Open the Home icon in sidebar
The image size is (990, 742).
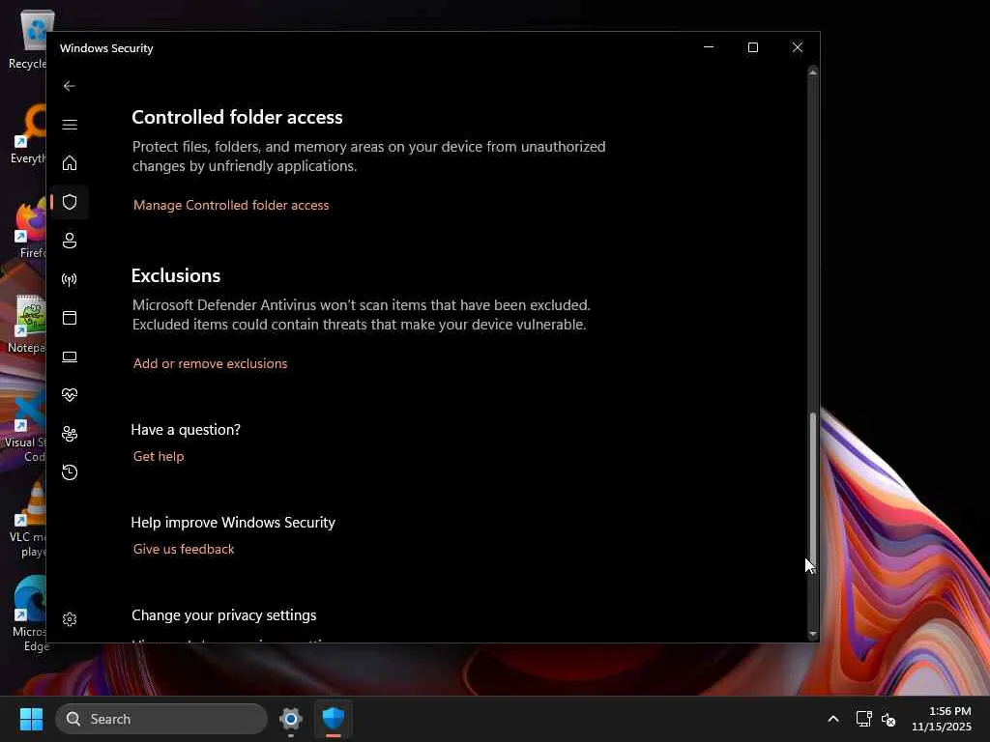tap(70, 162)
